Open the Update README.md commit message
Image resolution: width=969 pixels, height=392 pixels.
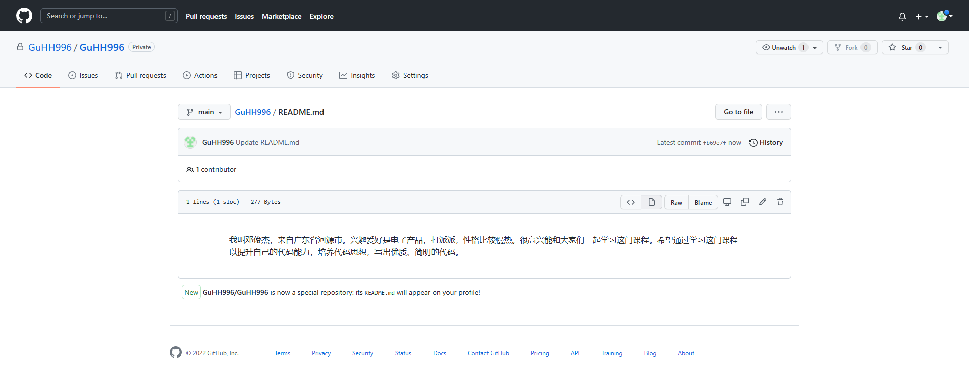[267, 142]
